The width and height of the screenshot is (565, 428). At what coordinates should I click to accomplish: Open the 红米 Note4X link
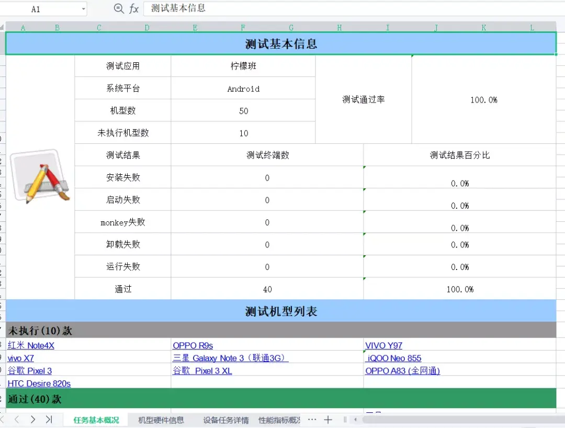pos(31,345)
